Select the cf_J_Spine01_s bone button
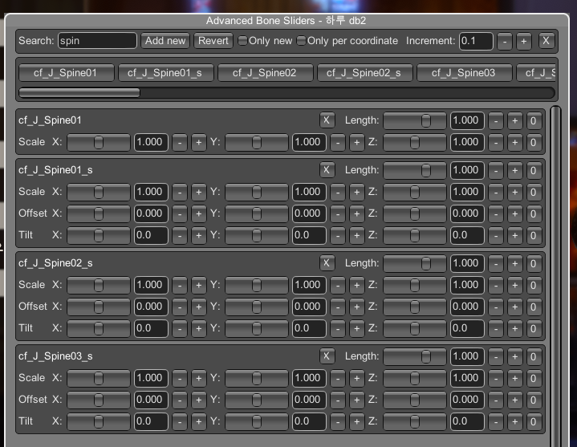577x447 pixels. [165, 73]
